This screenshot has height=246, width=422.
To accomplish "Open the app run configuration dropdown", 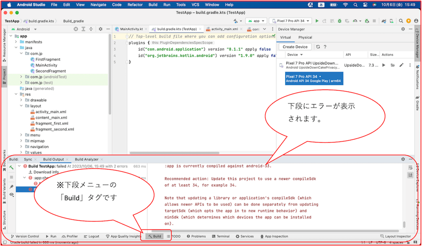I will [x=256, y=21].
